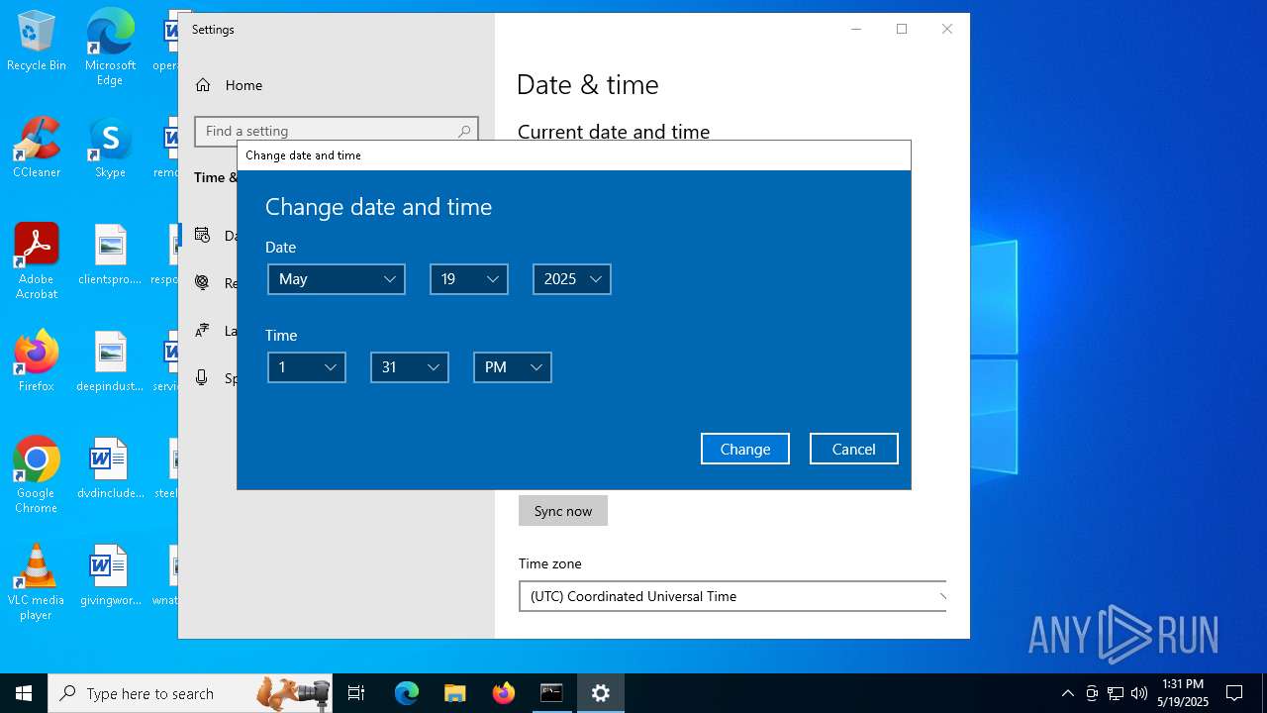Select the Date & time sidebar icon
1267x713 pixels.
coord(202,235)
